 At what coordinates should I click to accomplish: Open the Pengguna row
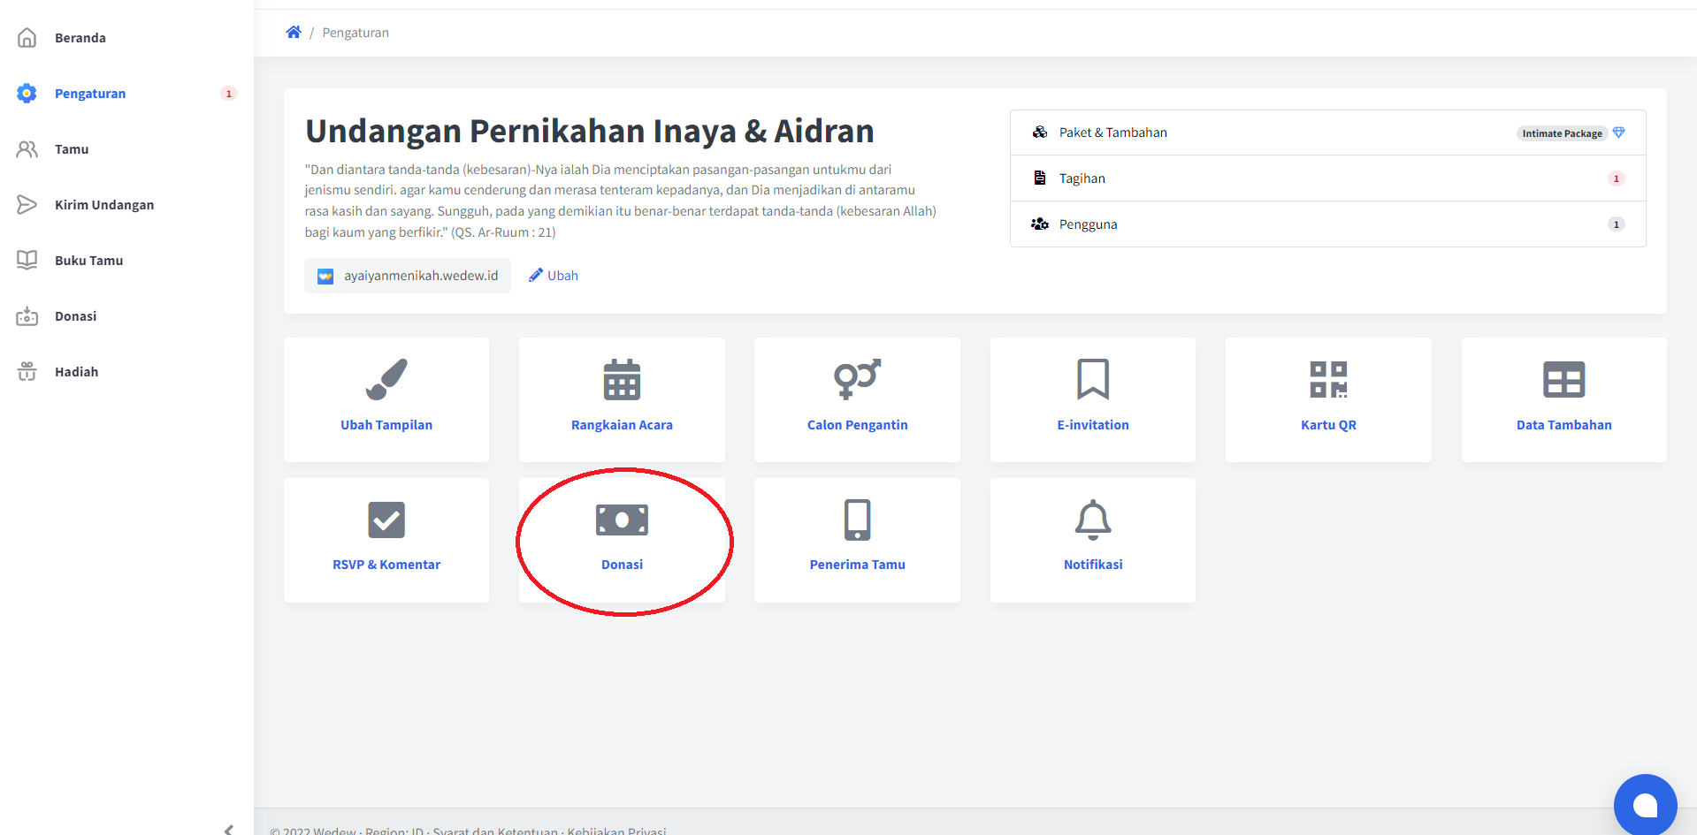pos(1327,224)
